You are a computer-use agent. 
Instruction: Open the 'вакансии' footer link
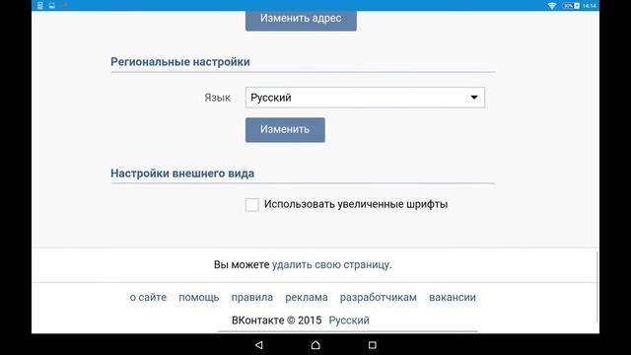[453, 298]
